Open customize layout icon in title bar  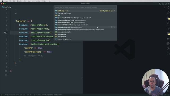point(169,4)
